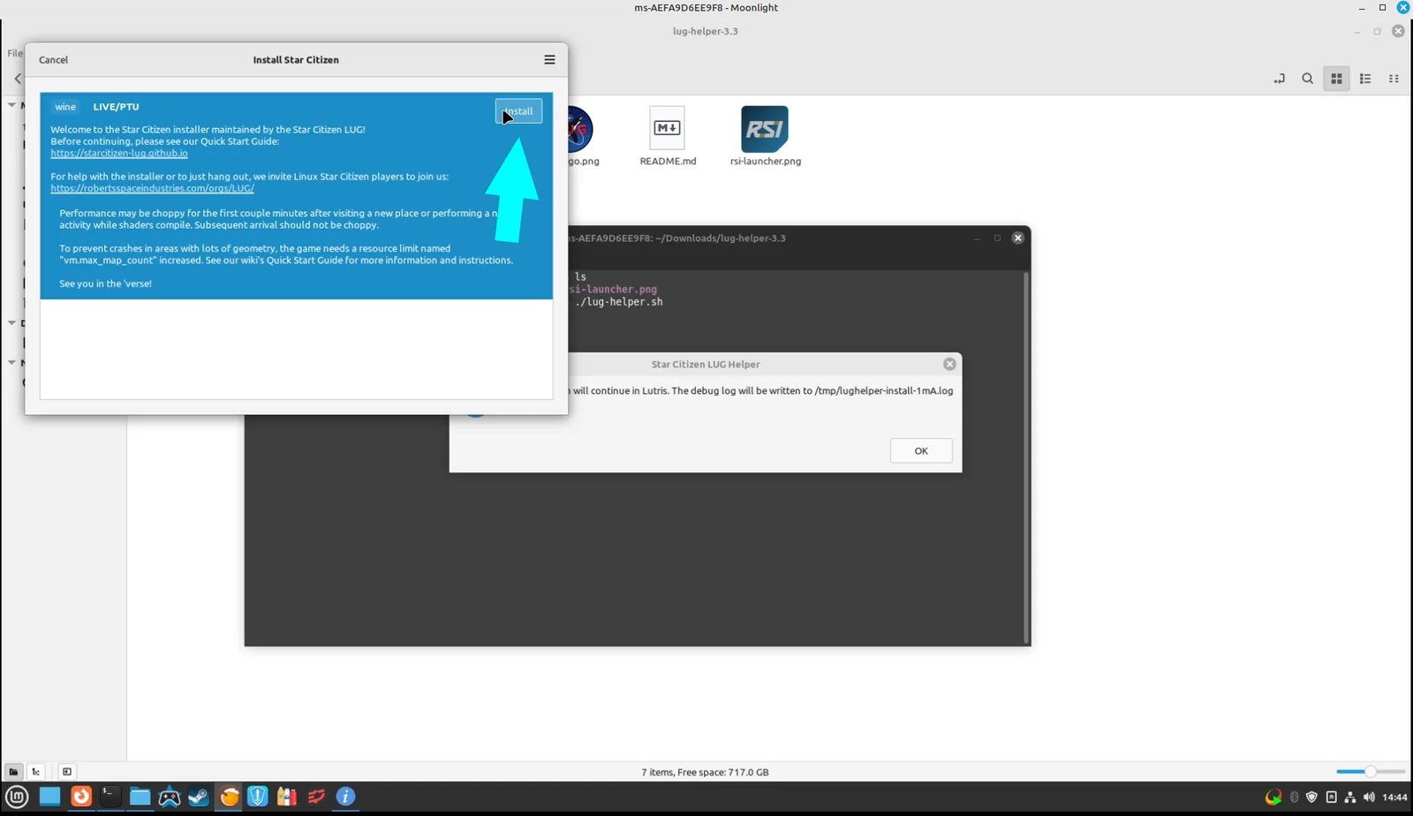Open the Linux Mint start menu
The width and height of the screenshot is (1413, 816).
(x=18, y=797)
